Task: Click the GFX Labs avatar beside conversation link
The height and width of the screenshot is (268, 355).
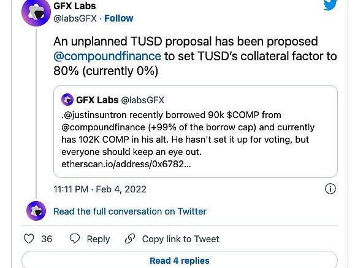Action: (x=36, y=211)
